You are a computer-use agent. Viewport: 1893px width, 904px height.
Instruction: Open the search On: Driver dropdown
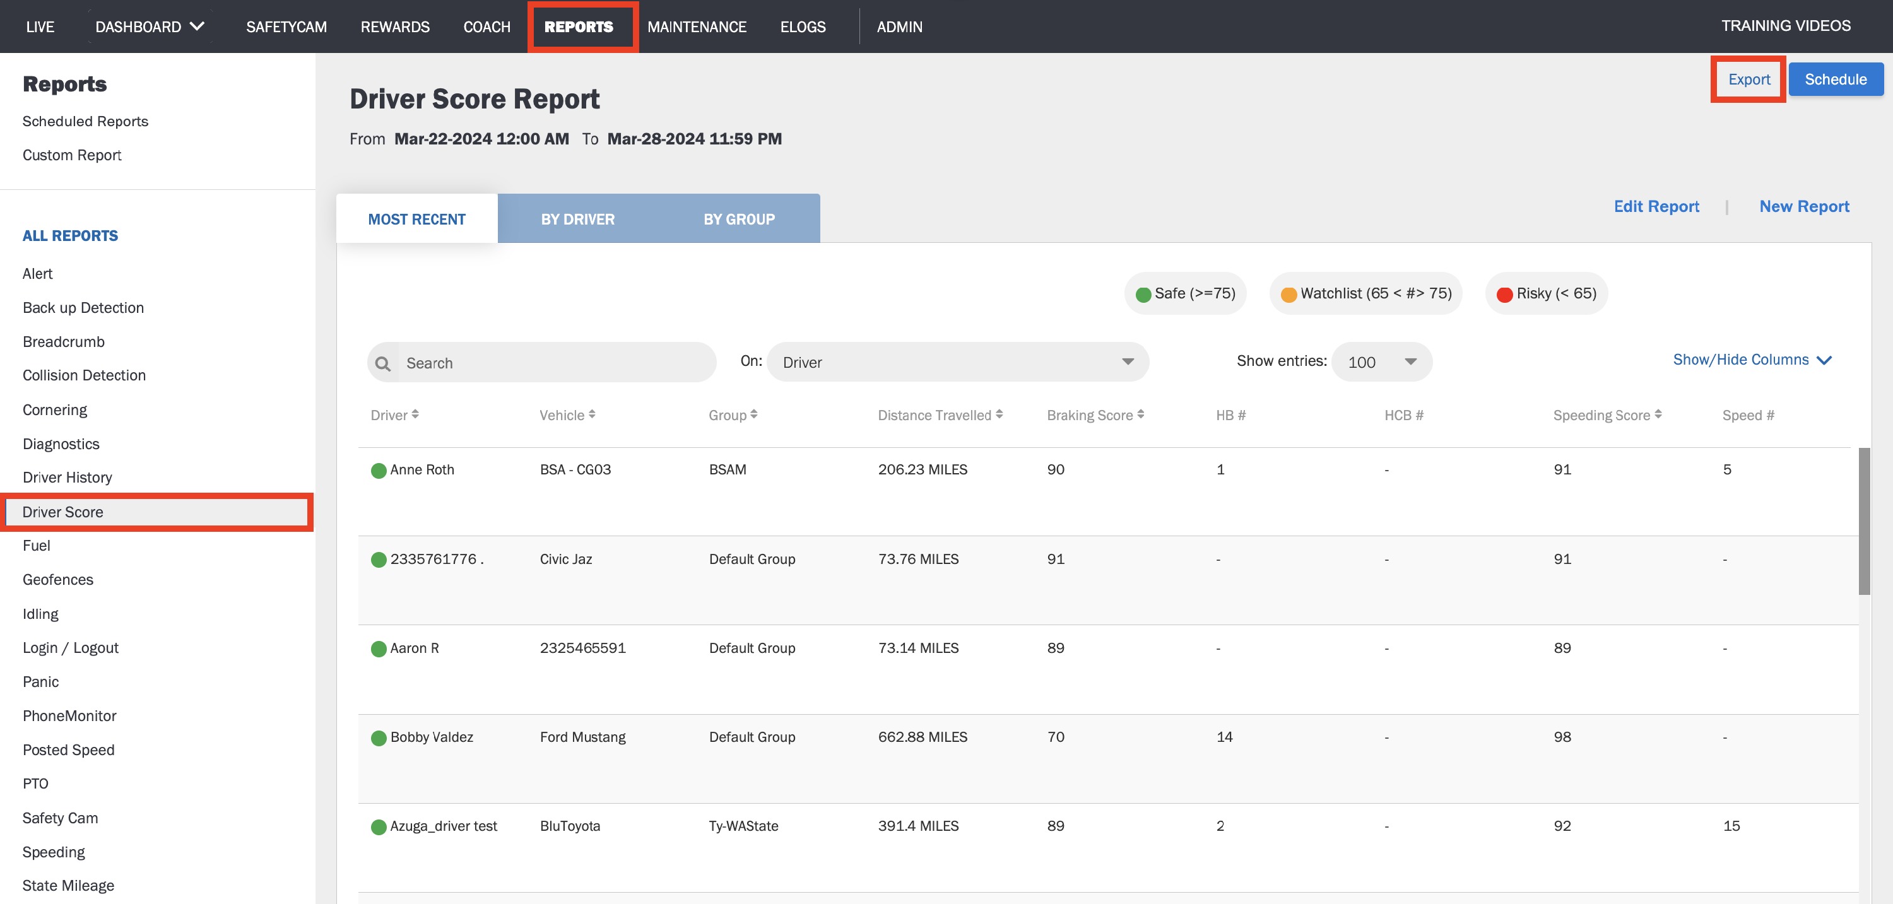tap(957, 361)
